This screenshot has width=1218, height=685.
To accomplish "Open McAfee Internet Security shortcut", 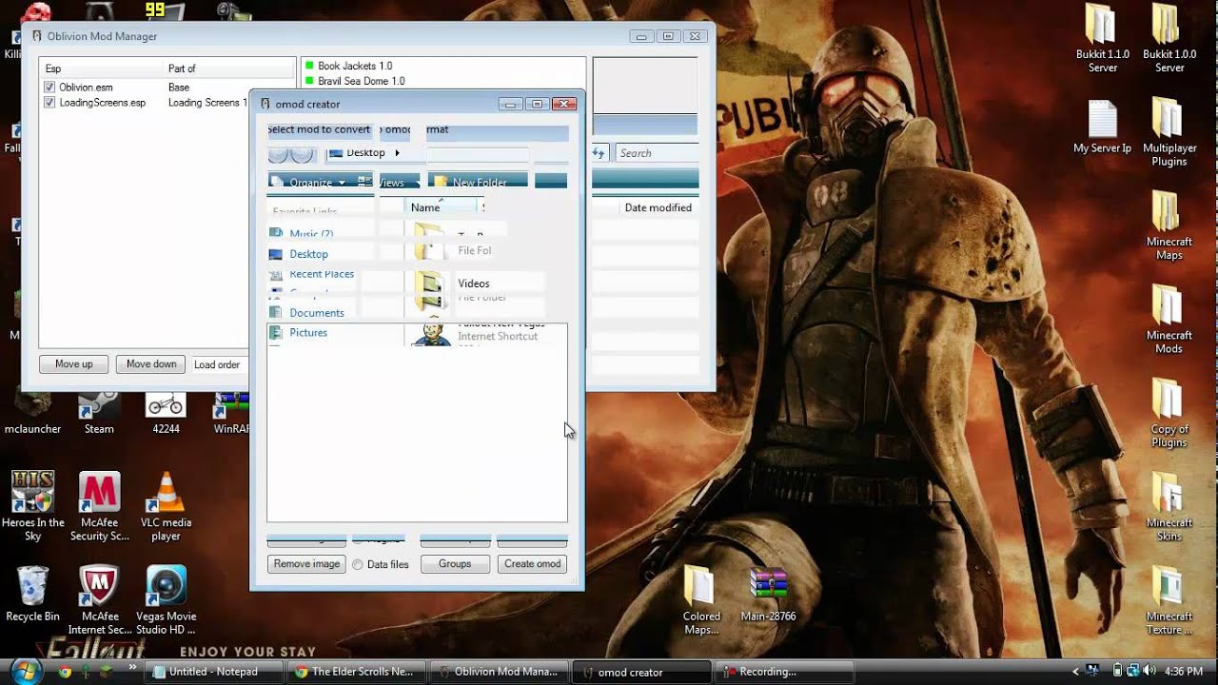I will point(99,599).
